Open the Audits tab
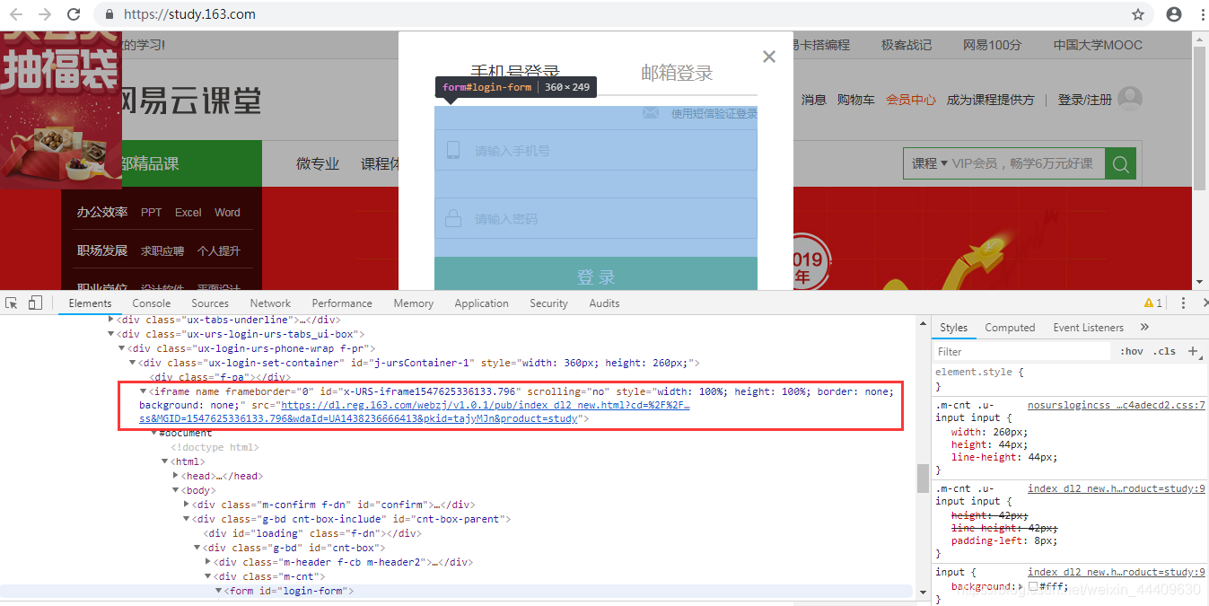Screen dimensions: 1209x606 [604, 303]
